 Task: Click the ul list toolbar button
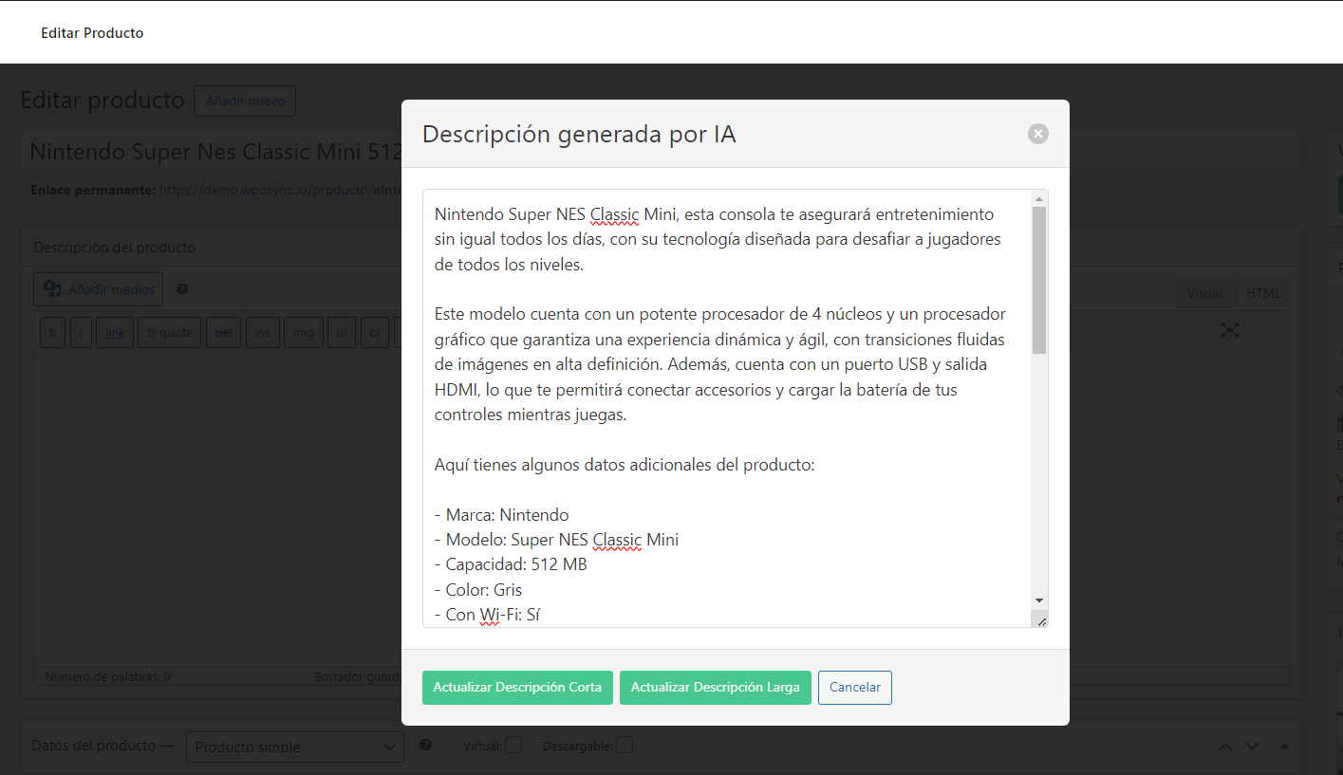click(x=342, y=333)
